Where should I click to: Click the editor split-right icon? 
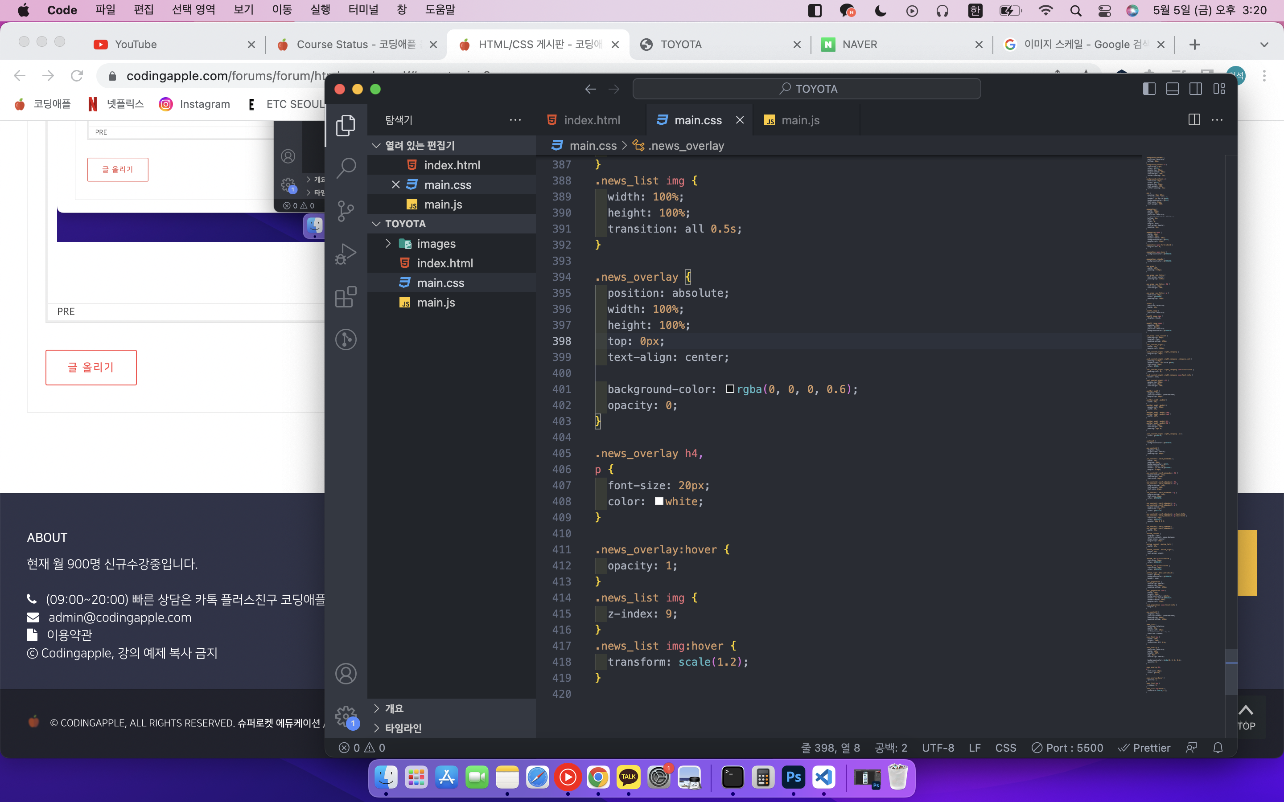pyautogui.click(x=1194, y=120)
